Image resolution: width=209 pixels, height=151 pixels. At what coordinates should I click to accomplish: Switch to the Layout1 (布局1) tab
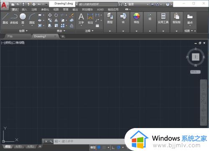(x=19, y=146)
